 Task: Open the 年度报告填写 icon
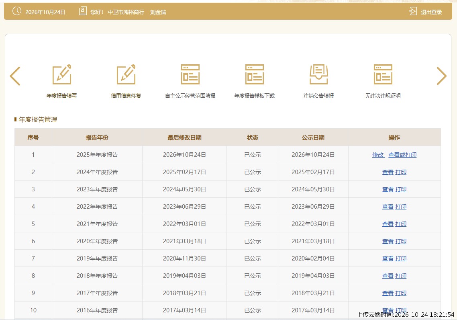62,74
